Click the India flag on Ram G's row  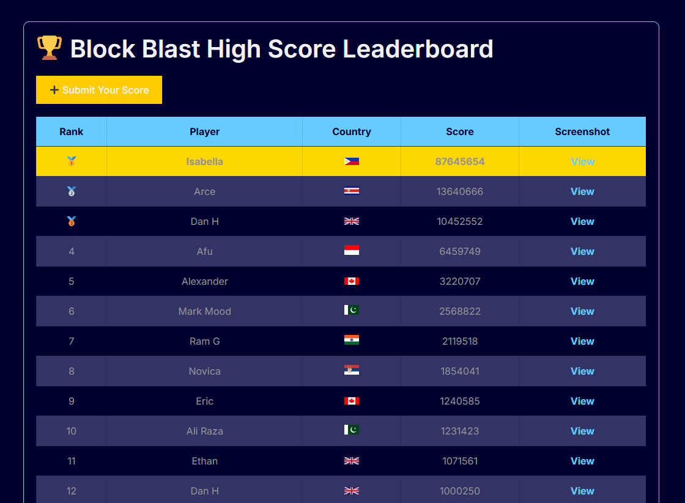(352, 340)
